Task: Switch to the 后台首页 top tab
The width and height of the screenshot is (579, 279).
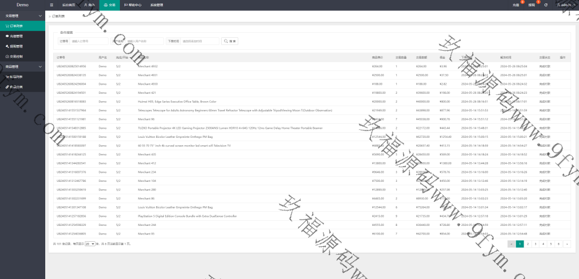Action: tap(68, 5)
